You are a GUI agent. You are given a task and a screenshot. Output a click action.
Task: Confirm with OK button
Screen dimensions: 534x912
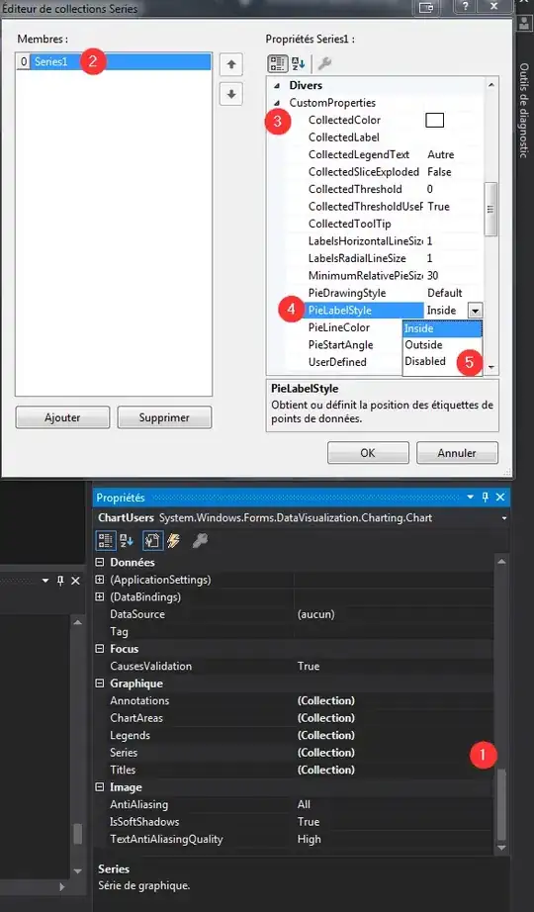point(368,452)
